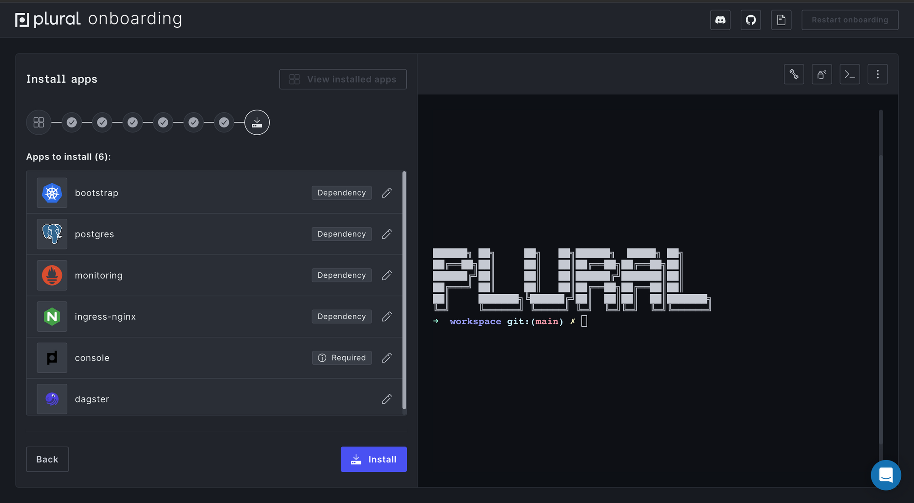Open the Intercom chat bubble
This screenshot has width=914, height=503.
pyautogui.click(x=886, y=475)
